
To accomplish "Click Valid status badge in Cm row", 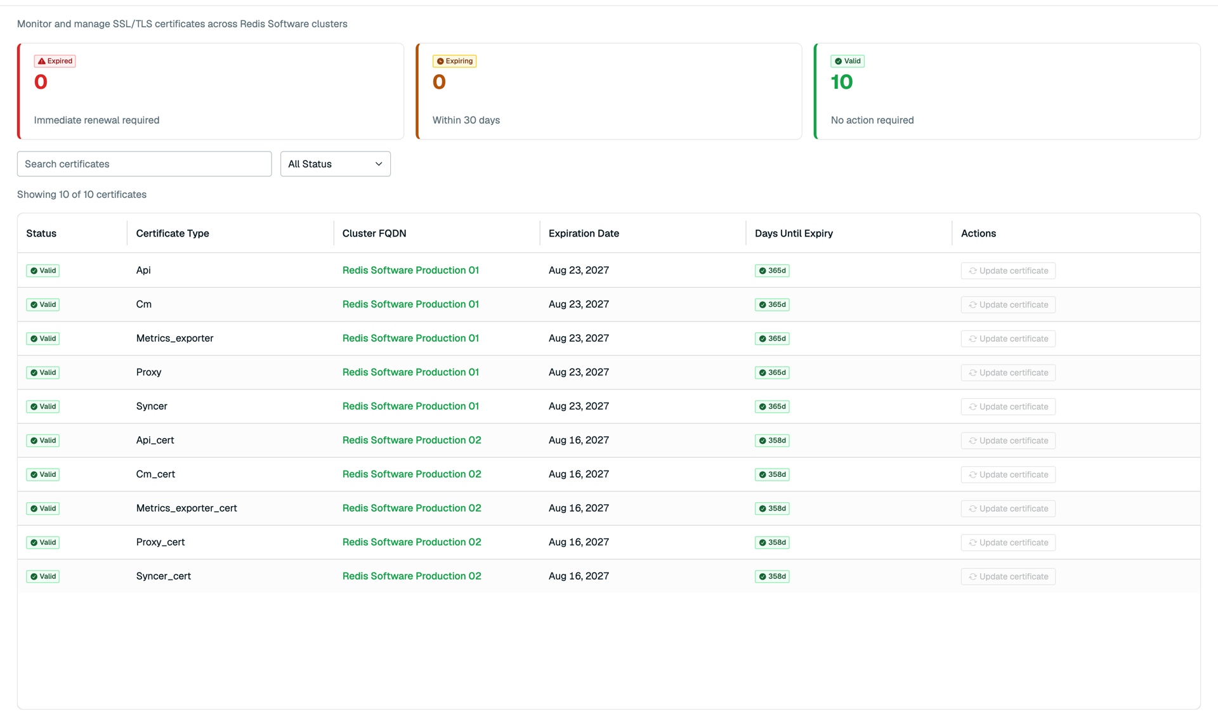I will click(43, 304).
